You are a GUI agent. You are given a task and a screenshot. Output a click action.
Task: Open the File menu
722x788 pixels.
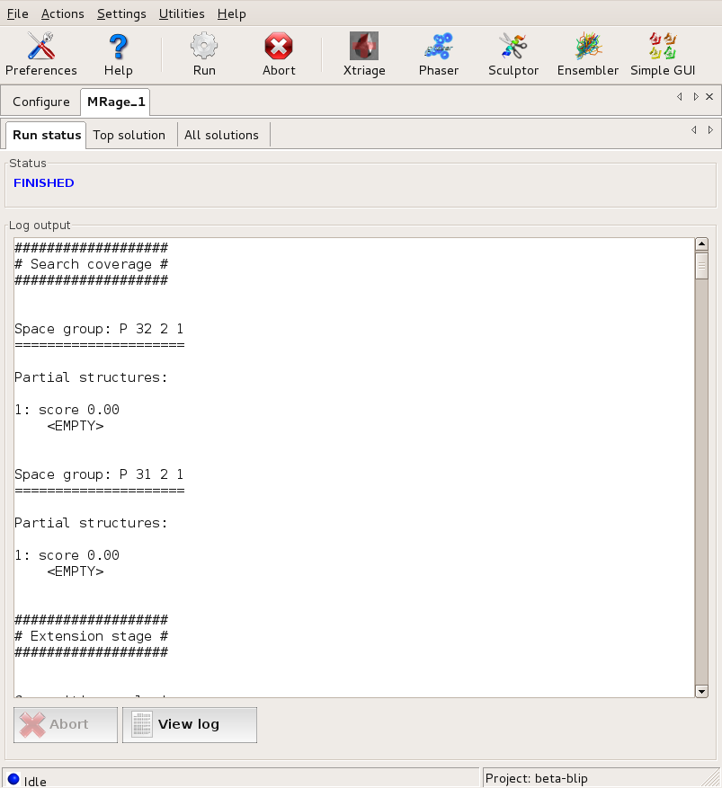click(17, 13)
